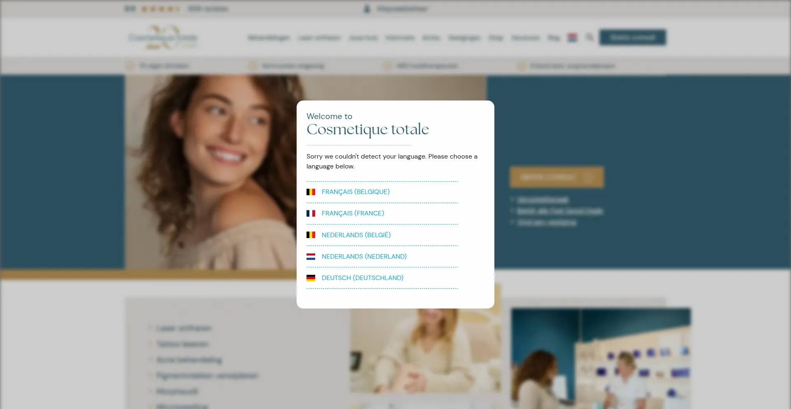Pick Deutsch (Deutschland) language option
The height and width of the screenshot is (409, 791).
363,278
